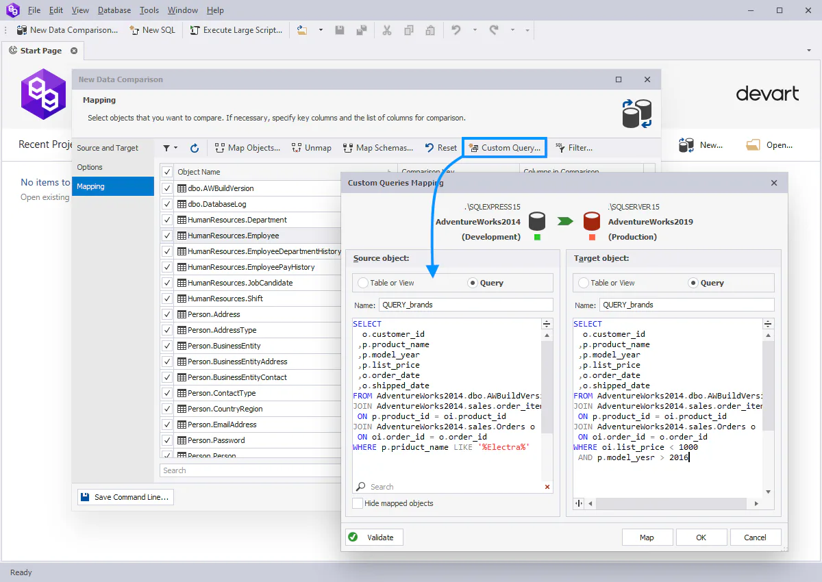Open the tab list dropdown arrow
The width and height of the screenshot is (822, 582).
[809, 51]
